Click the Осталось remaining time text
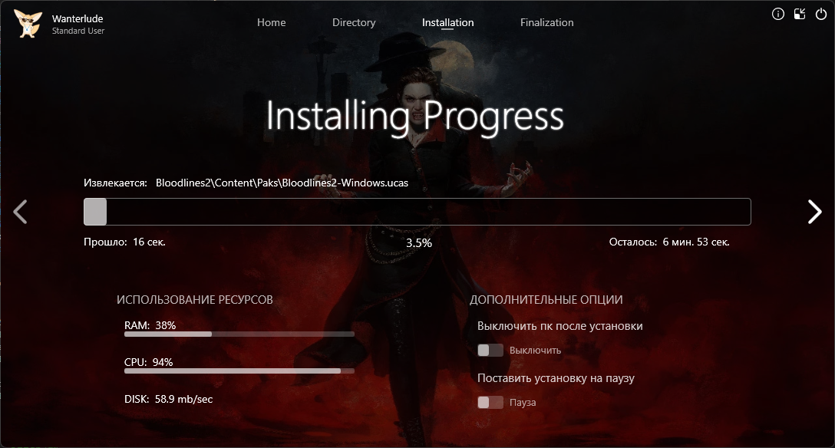 [668, 242]
